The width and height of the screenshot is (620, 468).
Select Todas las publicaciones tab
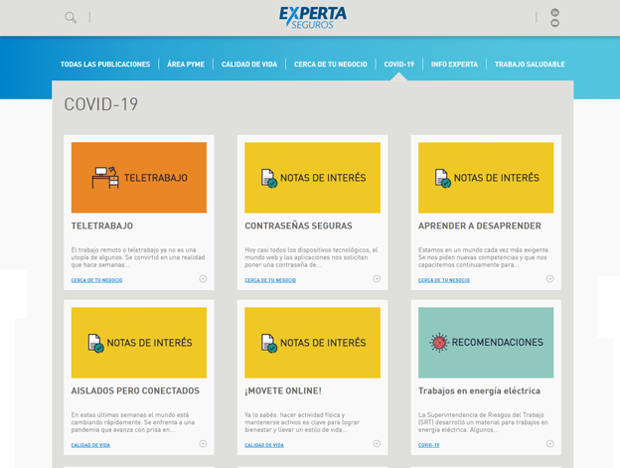click(105, 64)
